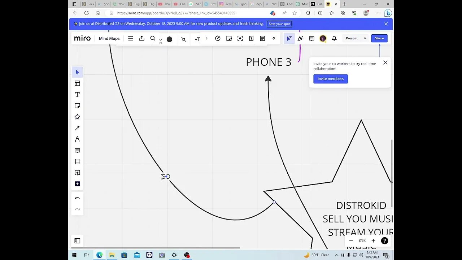Image resolution: width=462 pixels, height=260 pixels.
Task: Refresh the browser page
Action: [87, 13]
